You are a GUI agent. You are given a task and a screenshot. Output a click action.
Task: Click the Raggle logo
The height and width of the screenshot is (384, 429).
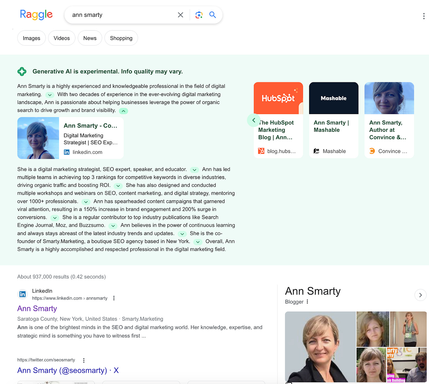point(36,14)
